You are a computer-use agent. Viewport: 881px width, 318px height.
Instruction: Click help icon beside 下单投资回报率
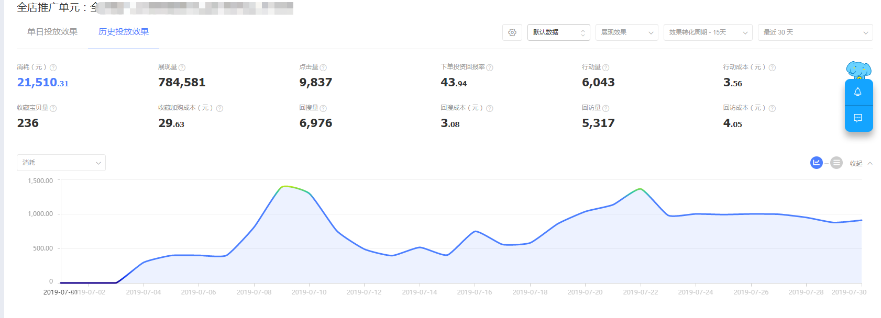[490, 67]
